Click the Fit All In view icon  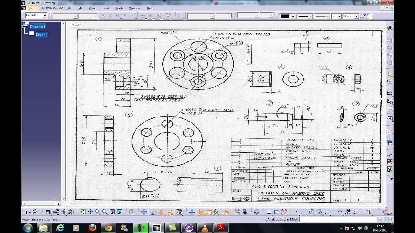83,212
